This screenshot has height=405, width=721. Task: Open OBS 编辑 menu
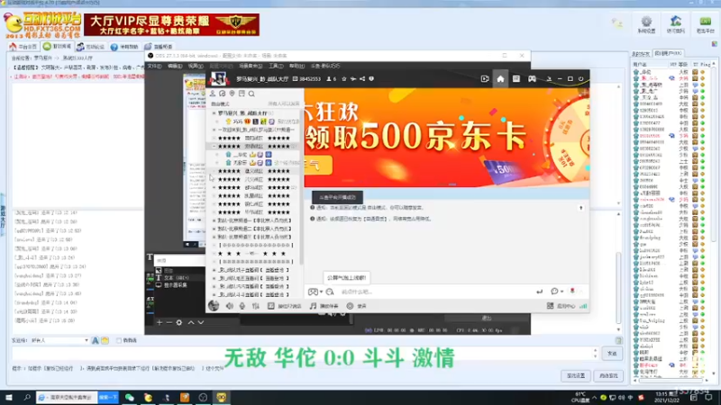(x=175, y=66)
